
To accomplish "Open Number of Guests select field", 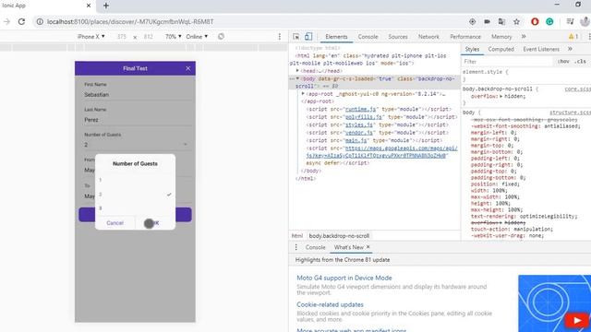I will (135, 141).
